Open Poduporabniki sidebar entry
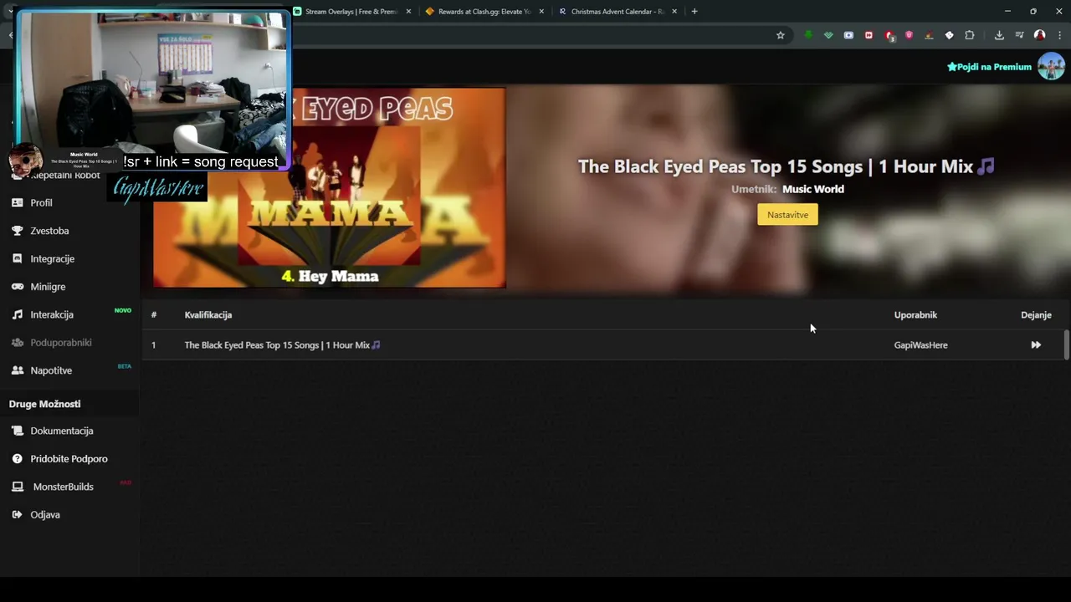The height and width of the screenshot is (602, 1071). tap(61, 342)
